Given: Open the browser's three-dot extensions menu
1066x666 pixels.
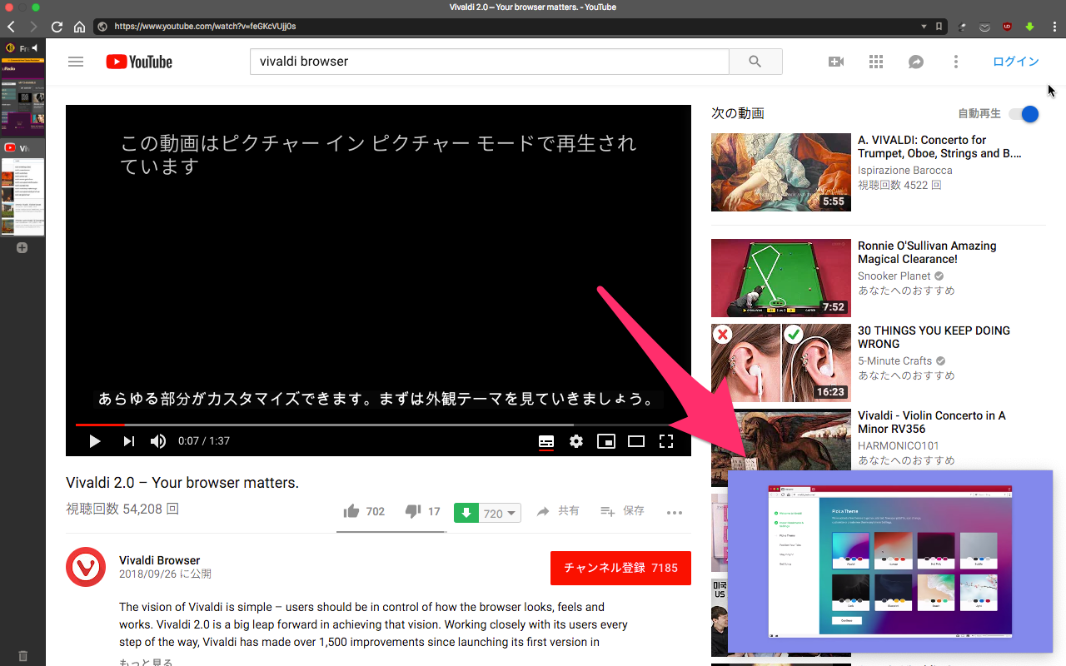Looking at the screenshot, I should coord(1053,27).
